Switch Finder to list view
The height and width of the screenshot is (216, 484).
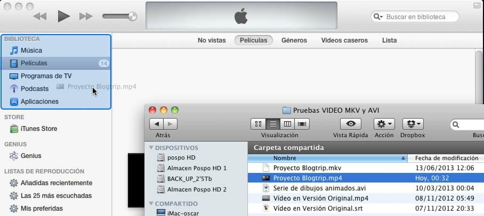273,124
